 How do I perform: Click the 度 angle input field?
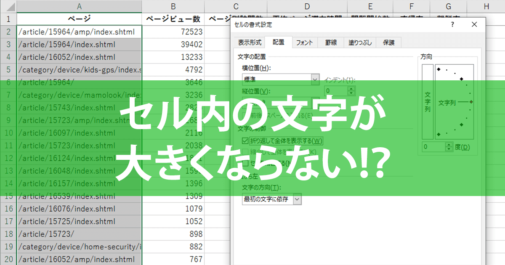point(433,147)
